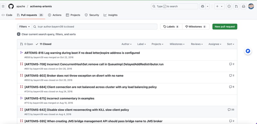Click the signpost icon in Milestones button

pyautogui.click(x=187, y=27)
